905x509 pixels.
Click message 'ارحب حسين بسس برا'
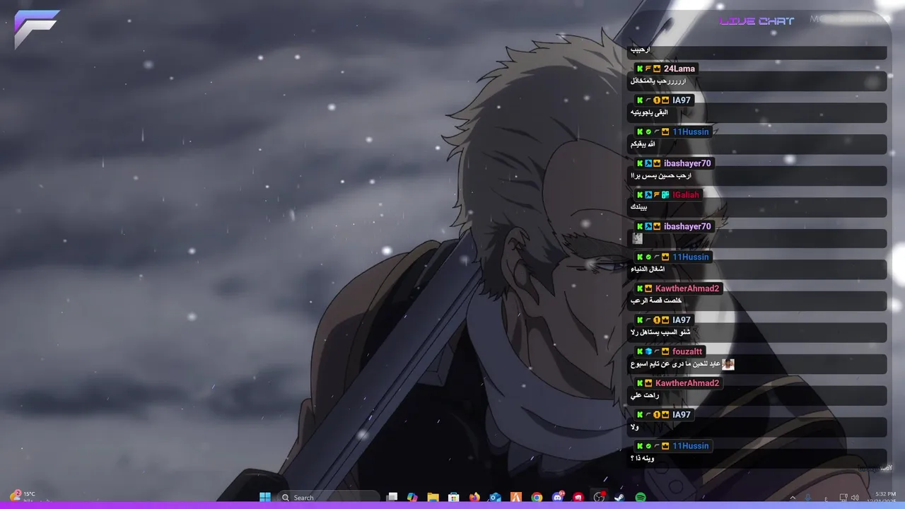661,175
